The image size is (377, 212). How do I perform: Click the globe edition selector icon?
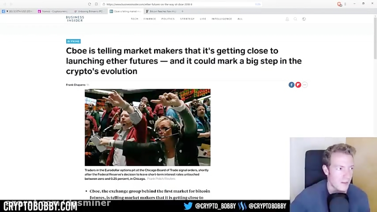[304, 19]
